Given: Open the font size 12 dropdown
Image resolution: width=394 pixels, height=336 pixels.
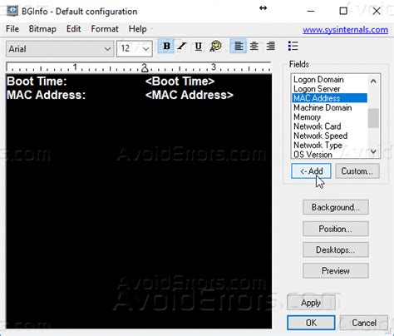Looking at the screenshot, I should pyautogui.click(x=135, y=49).
